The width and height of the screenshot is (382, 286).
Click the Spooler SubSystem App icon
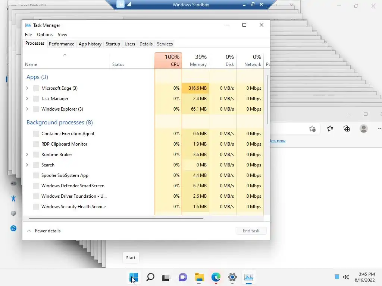[36, 176]
